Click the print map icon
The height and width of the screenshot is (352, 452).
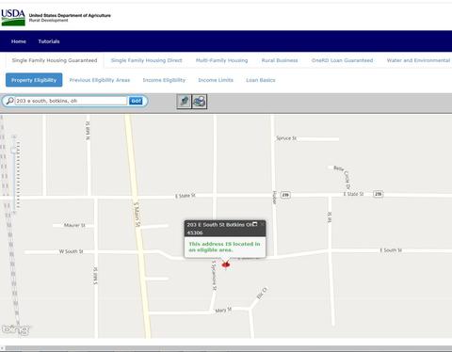[x=200, y=102]
